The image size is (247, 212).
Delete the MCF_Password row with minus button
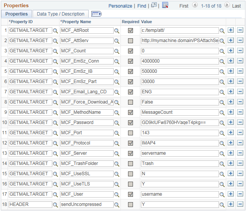(x=240, y=122)
